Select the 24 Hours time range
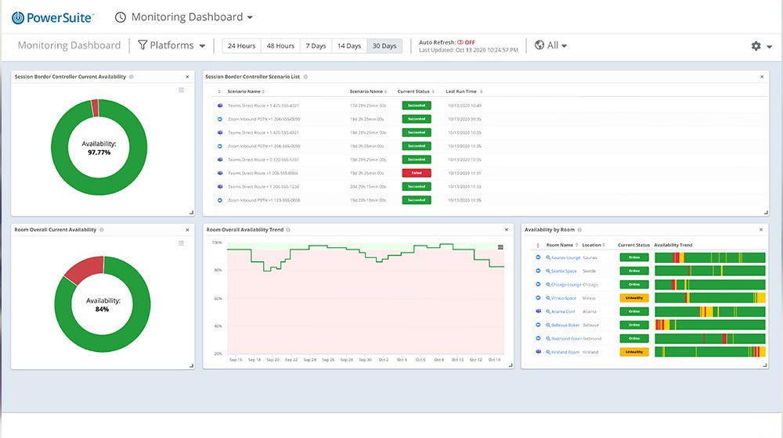783x438 pixels. [x=241, y=46]
